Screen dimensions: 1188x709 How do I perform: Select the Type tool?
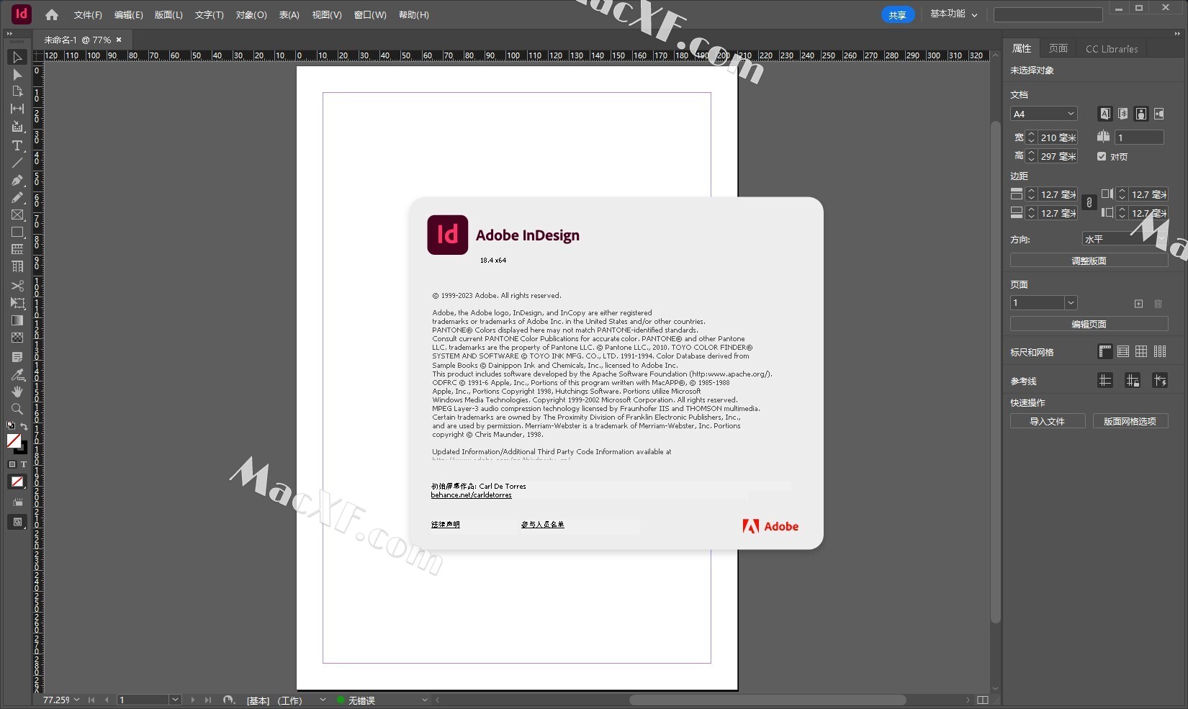click(x=17, y=145)
